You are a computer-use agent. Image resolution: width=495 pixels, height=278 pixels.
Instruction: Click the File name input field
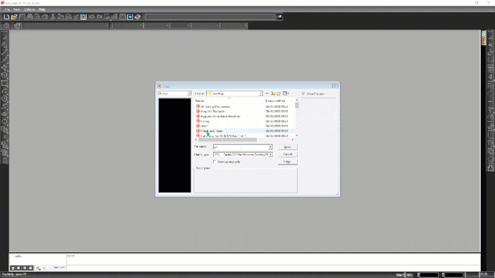coord(240,147)
